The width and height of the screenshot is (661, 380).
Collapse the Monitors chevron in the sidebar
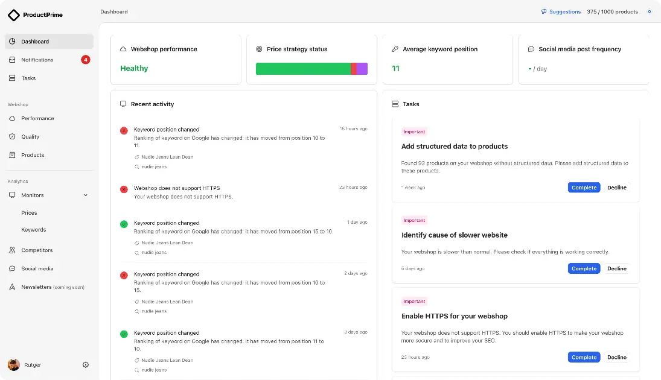(x=85, y=195)
